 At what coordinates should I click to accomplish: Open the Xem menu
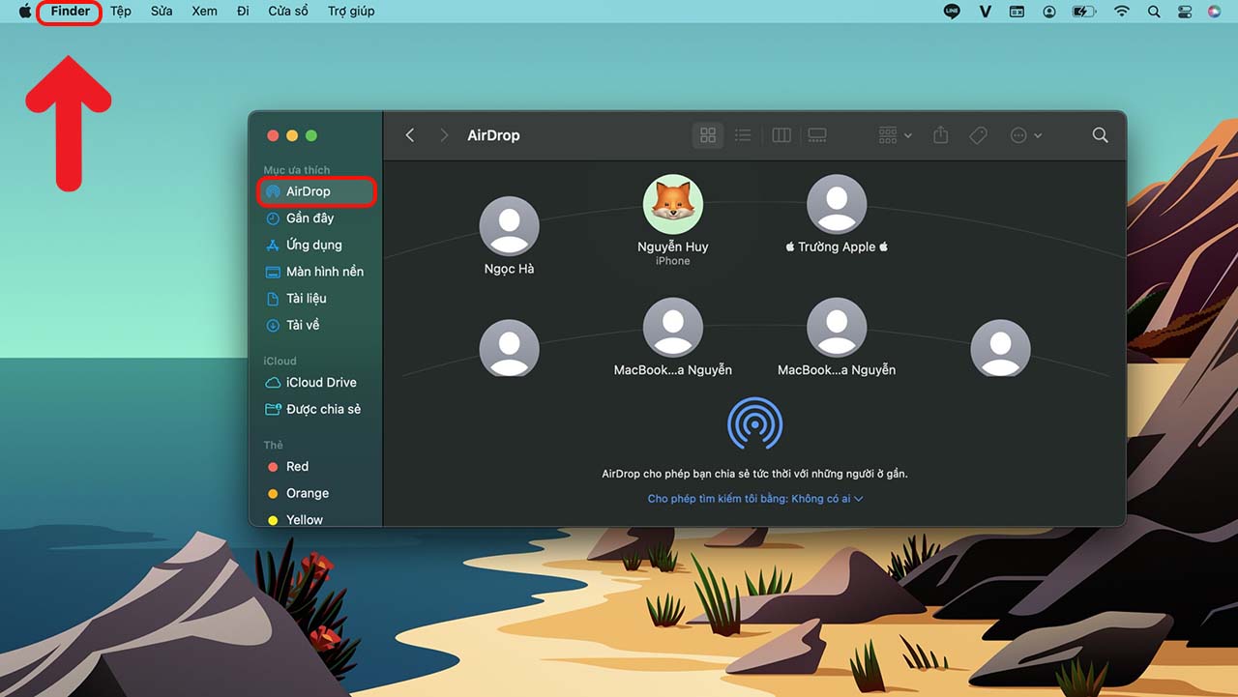(x=204, y=12)
